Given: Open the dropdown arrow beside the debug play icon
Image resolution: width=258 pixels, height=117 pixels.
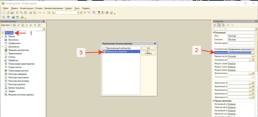Looking at the screenshot, I should pos(25,18).
